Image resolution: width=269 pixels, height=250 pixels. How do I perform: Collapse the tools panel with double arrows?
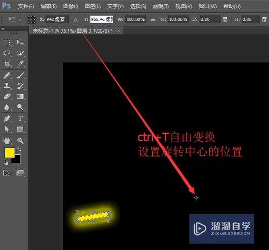3,28
